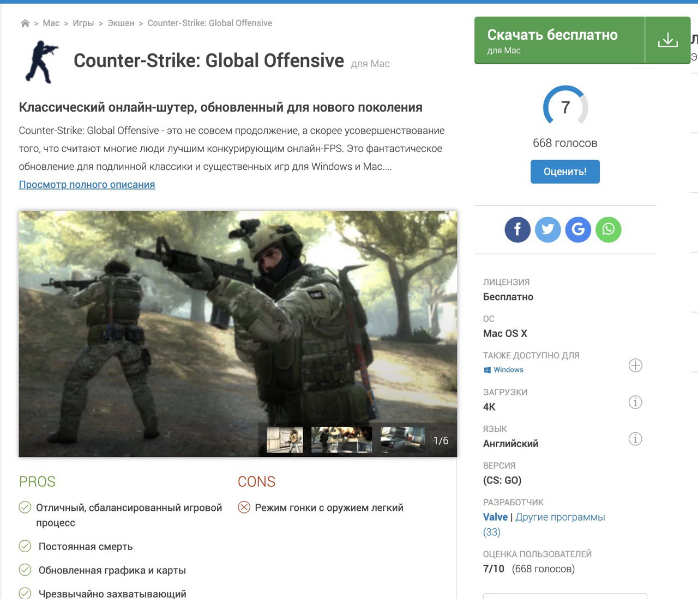Click Режим гонки с оружием легкий text
Image resolution: width=698 pixels, height=599 pixels.
[329, 508]
